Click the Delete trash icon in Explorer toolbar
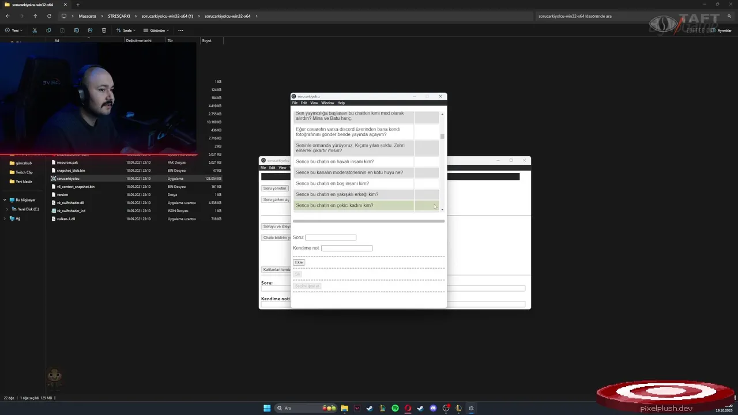The image size is (738, 415). click(x=104, y=31)
